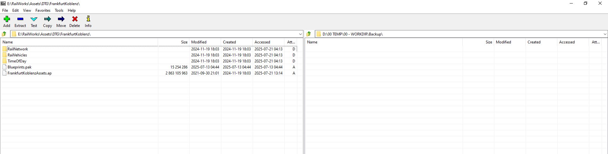Image resolution: width=608 pixels, height=154 pixels.
Task: Open the Tools menu
Action: (59, 10)
